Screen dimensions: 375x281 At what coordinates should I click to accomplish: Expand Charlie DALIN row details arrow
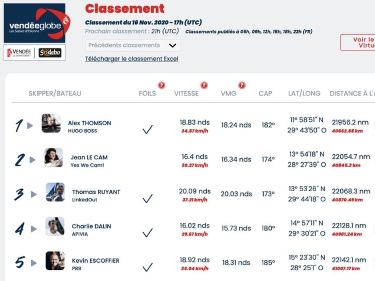click(34, 229)
